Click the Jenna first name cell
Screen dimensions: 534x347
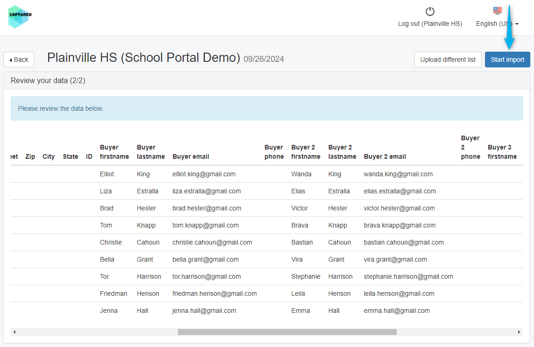point(109,311)
